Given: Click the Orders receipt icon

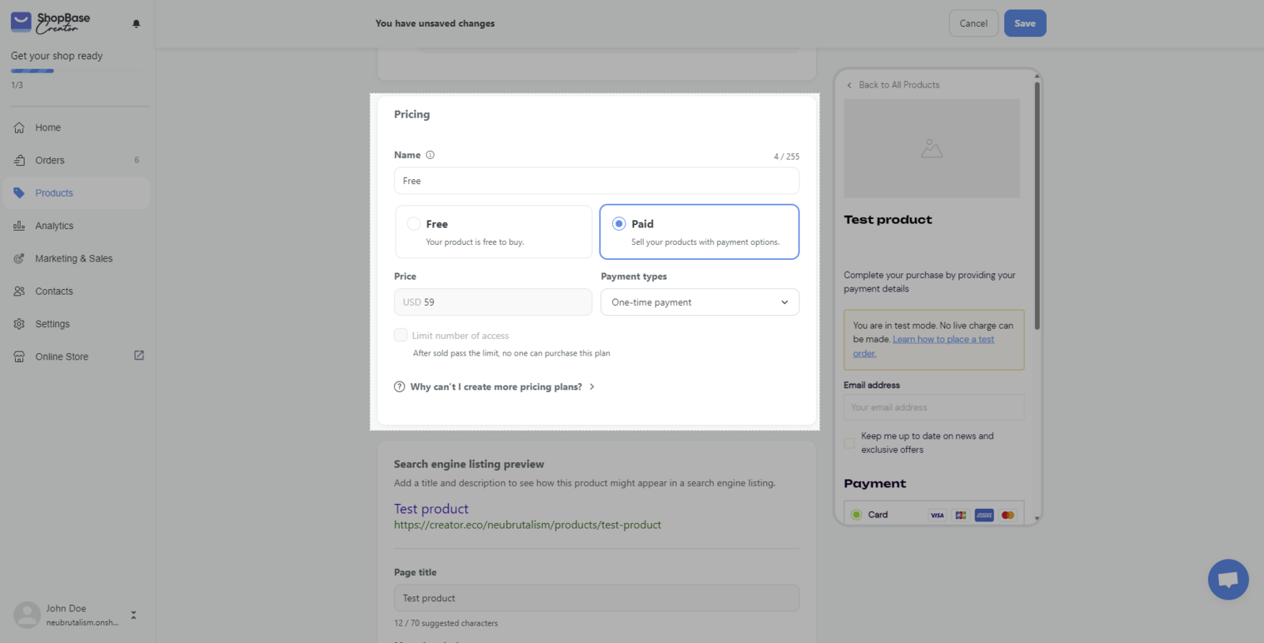Looking at the screenshot, I should pos(19,160).
